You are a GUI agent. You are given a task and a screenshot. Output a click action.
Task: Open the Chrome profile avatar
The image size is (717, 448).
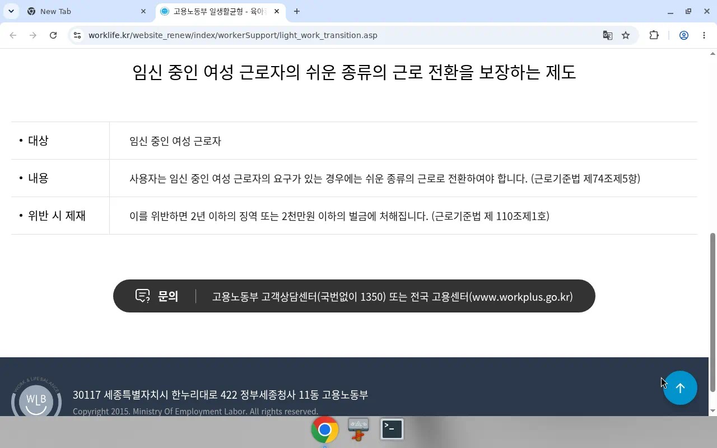[684, 35]
